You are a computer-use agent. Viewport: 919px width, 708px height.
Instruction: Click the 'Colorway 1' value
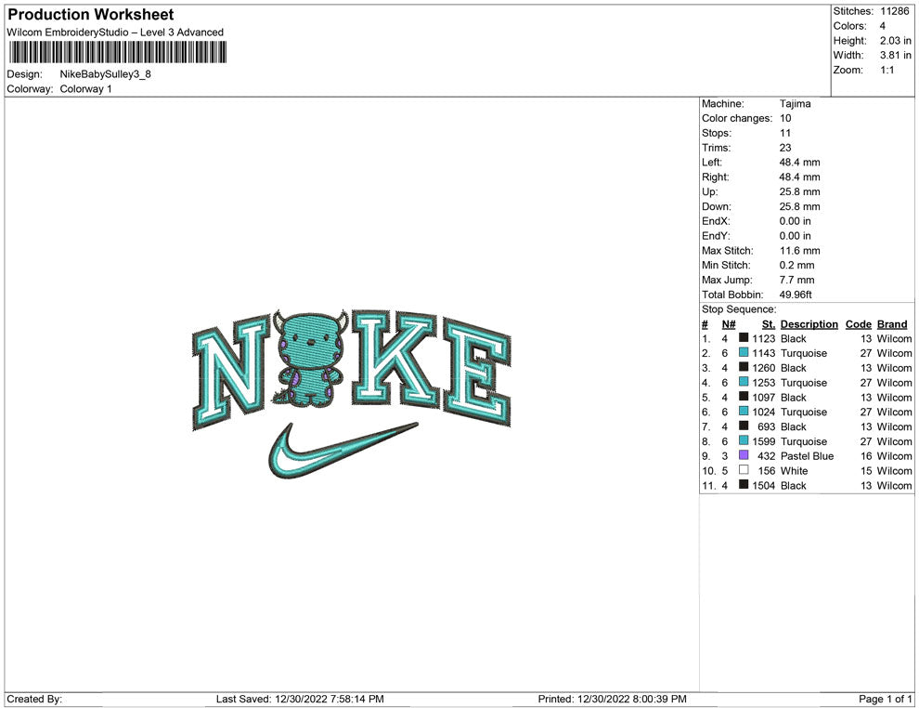click(x=85, y=89)
